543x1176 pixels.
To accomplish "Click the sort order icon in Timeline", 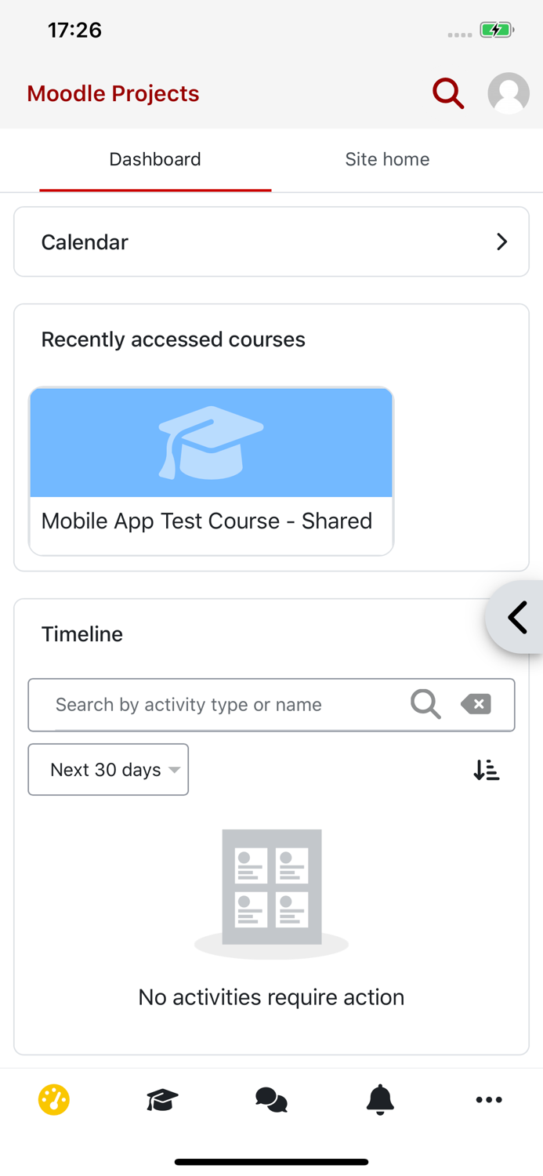I will (486, 769).
